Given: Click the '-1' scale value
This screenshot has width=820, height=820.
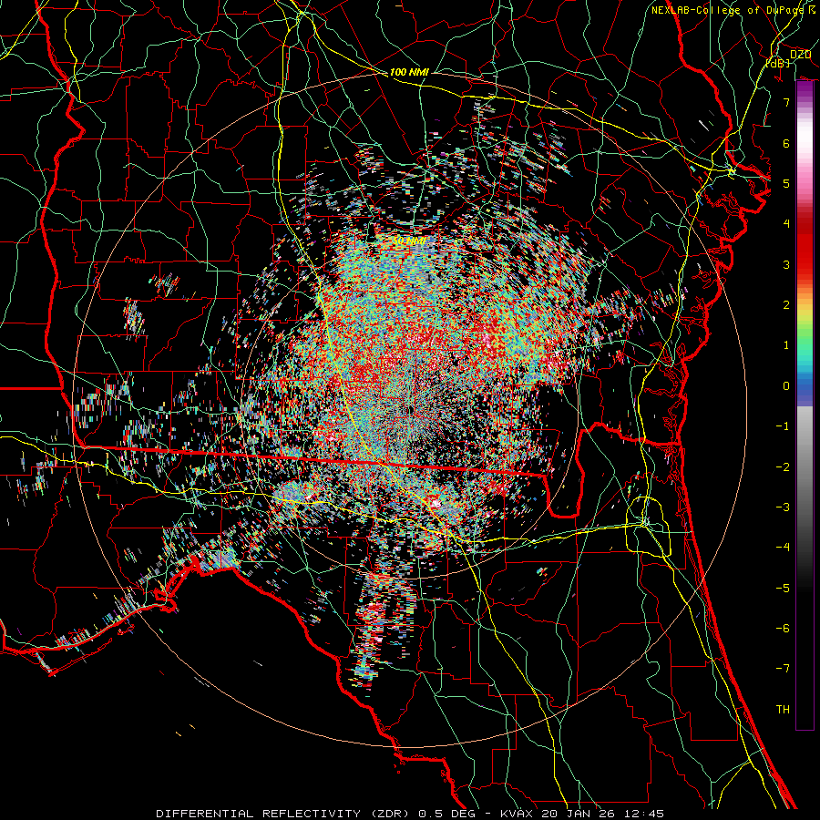Looking at the screenshot, I should (783, 426).
